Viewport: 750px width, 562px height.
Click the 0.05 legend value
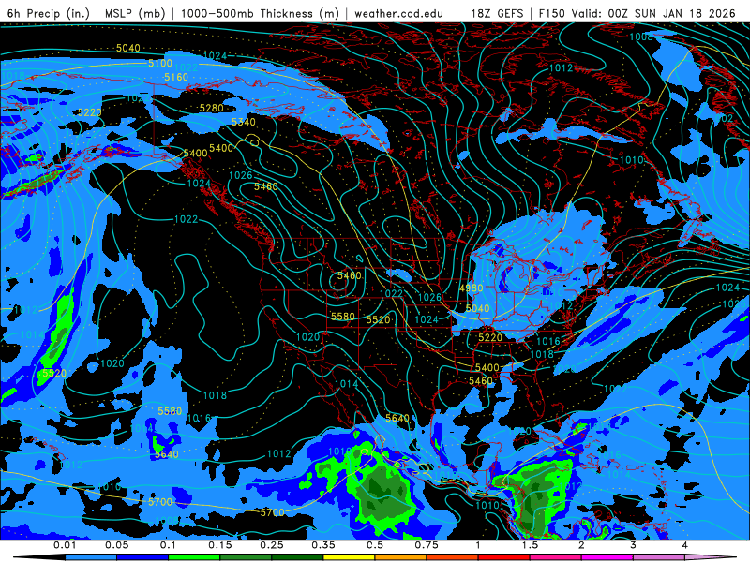tap(116, 545)
